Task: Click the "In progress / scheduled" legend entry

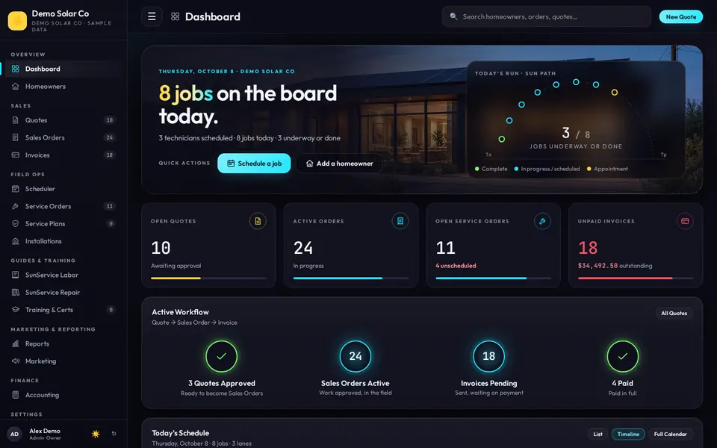Action: tap(547, 169)
